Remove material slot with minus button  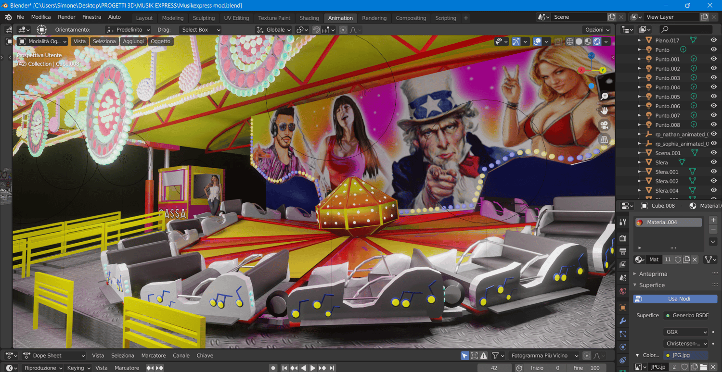[x=713, y=229]
